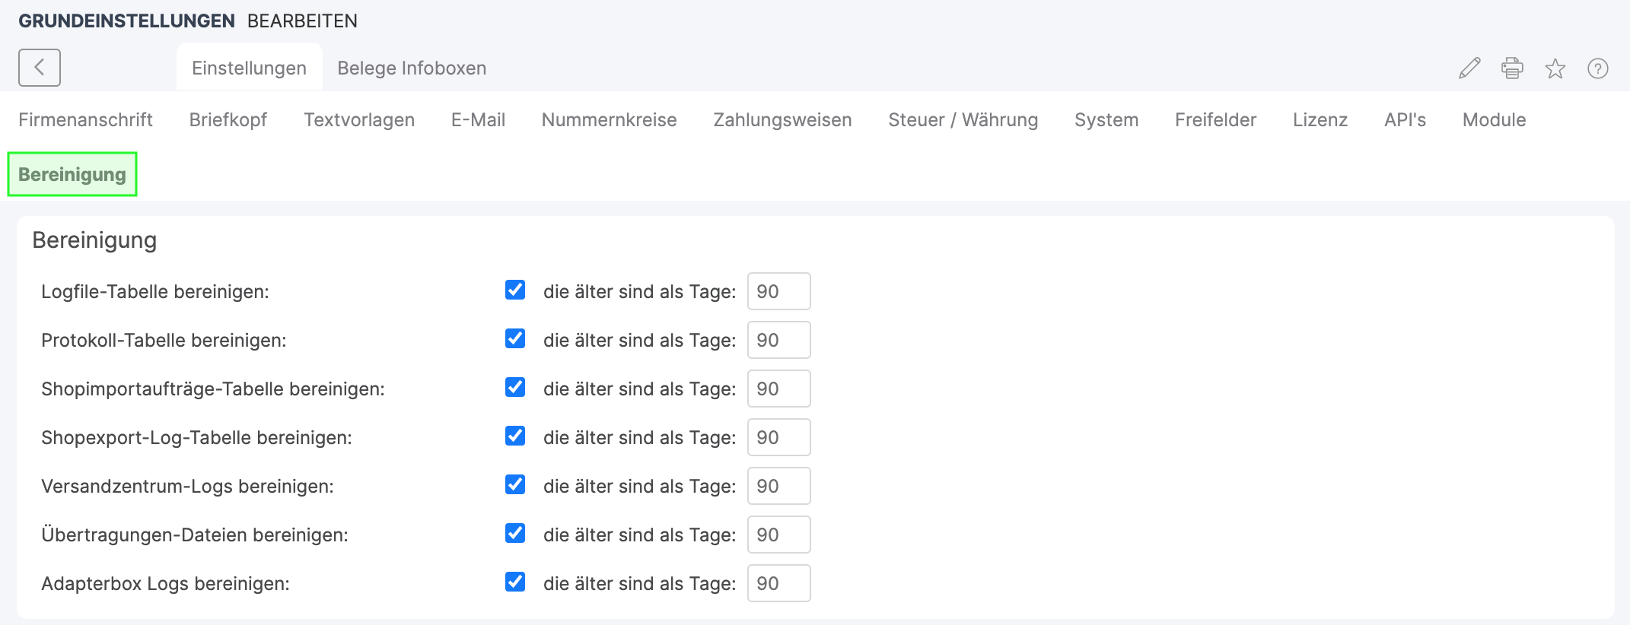Screen dimensions: 1630x625
Task: Focus the days field for Shopexport-Log-Tabelle
Action: [x=778, y=437]
